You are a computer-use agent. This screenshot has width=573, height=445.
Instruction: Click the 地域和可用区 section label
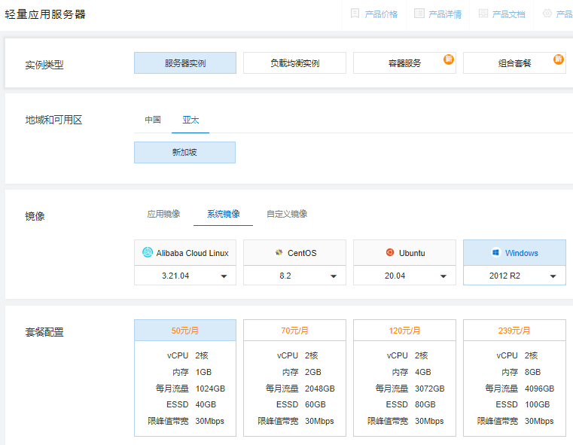coord(53,120)
